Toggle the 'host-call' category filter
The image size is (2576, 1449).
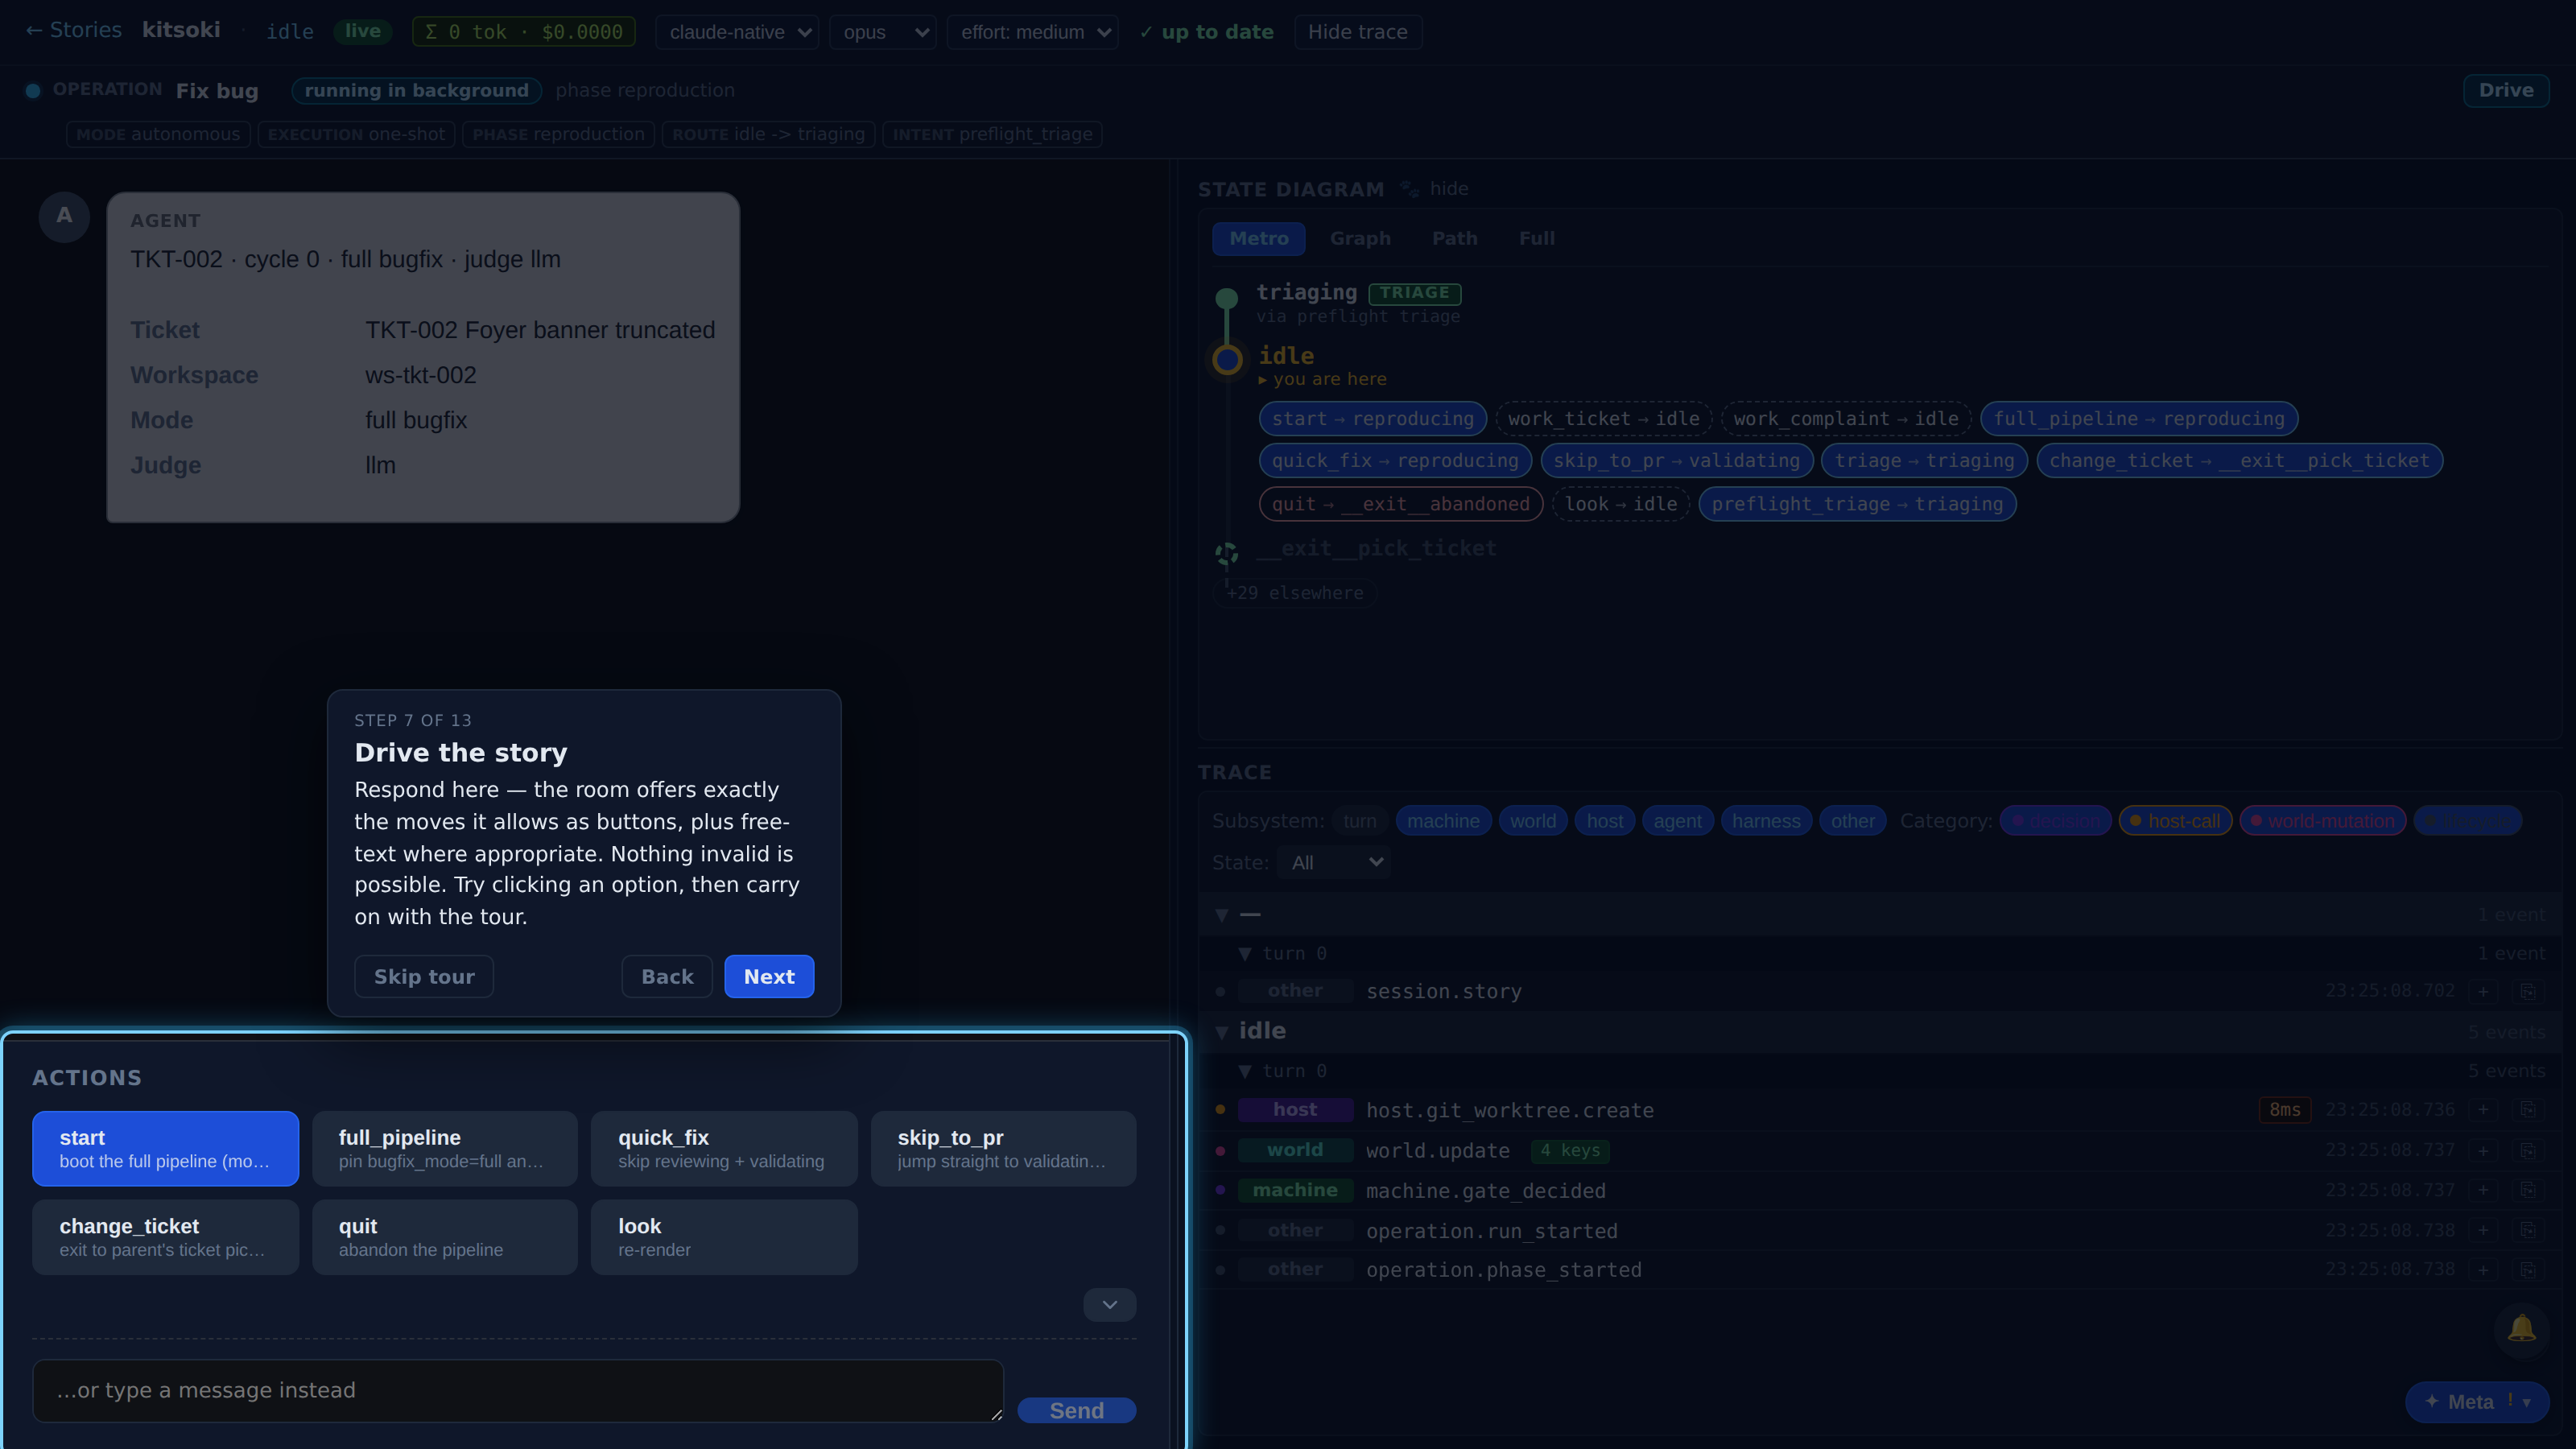[2175, 821]
